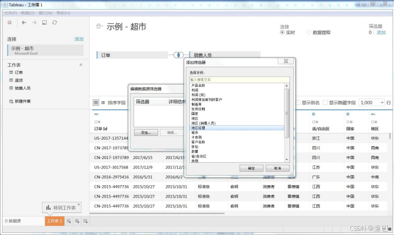Switch to the 工作表 1 tab
Viewport: 394px width, 235px height.
click(x=55, y=221)
